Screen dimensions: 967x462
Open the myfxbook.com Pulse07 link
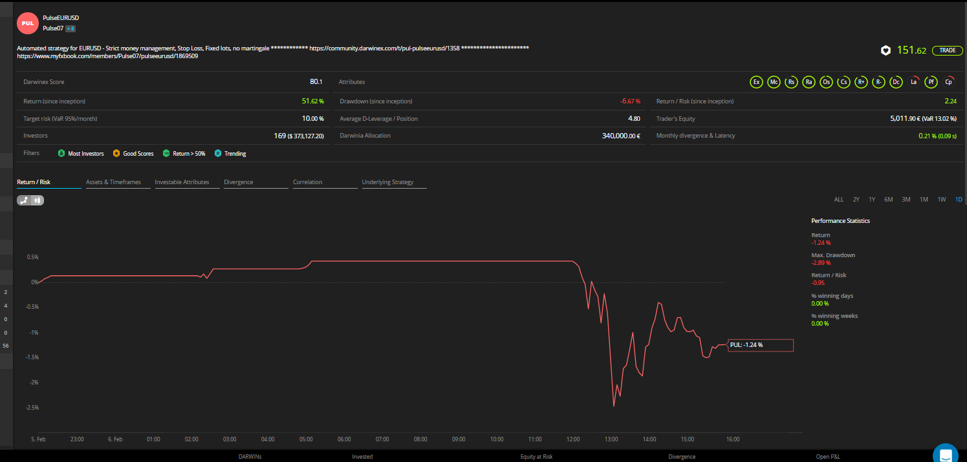coord(107,56)
